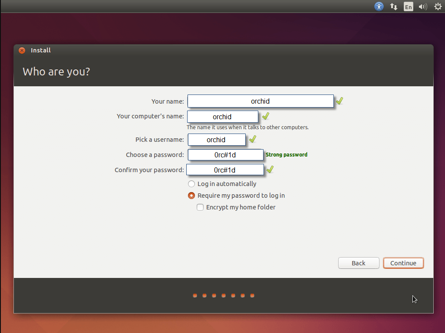445x333 pixels.
Task: Go Back to the previous step
Action: coord(359,263)
